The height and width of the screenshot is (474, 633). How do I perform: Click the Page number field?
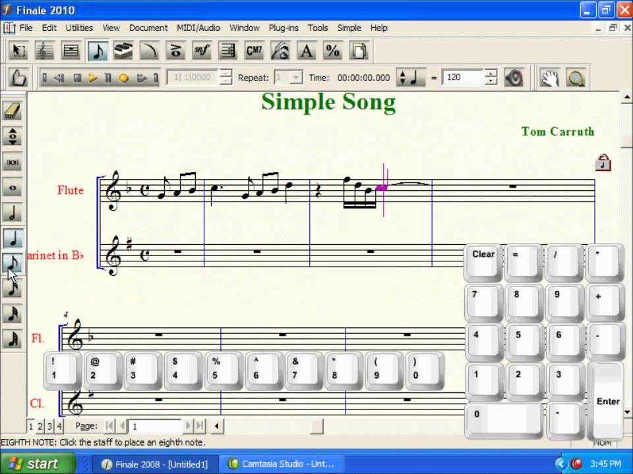coord(155,426)
